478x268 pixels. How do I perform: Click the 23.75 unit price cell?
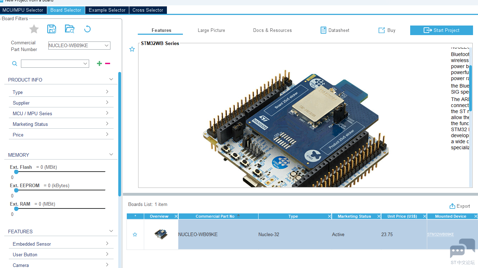point(404,234)
